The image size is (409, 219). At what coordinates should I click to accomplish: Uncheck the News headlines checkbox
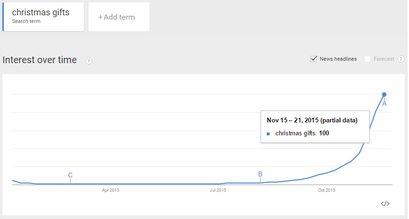(x=314, y=59)
